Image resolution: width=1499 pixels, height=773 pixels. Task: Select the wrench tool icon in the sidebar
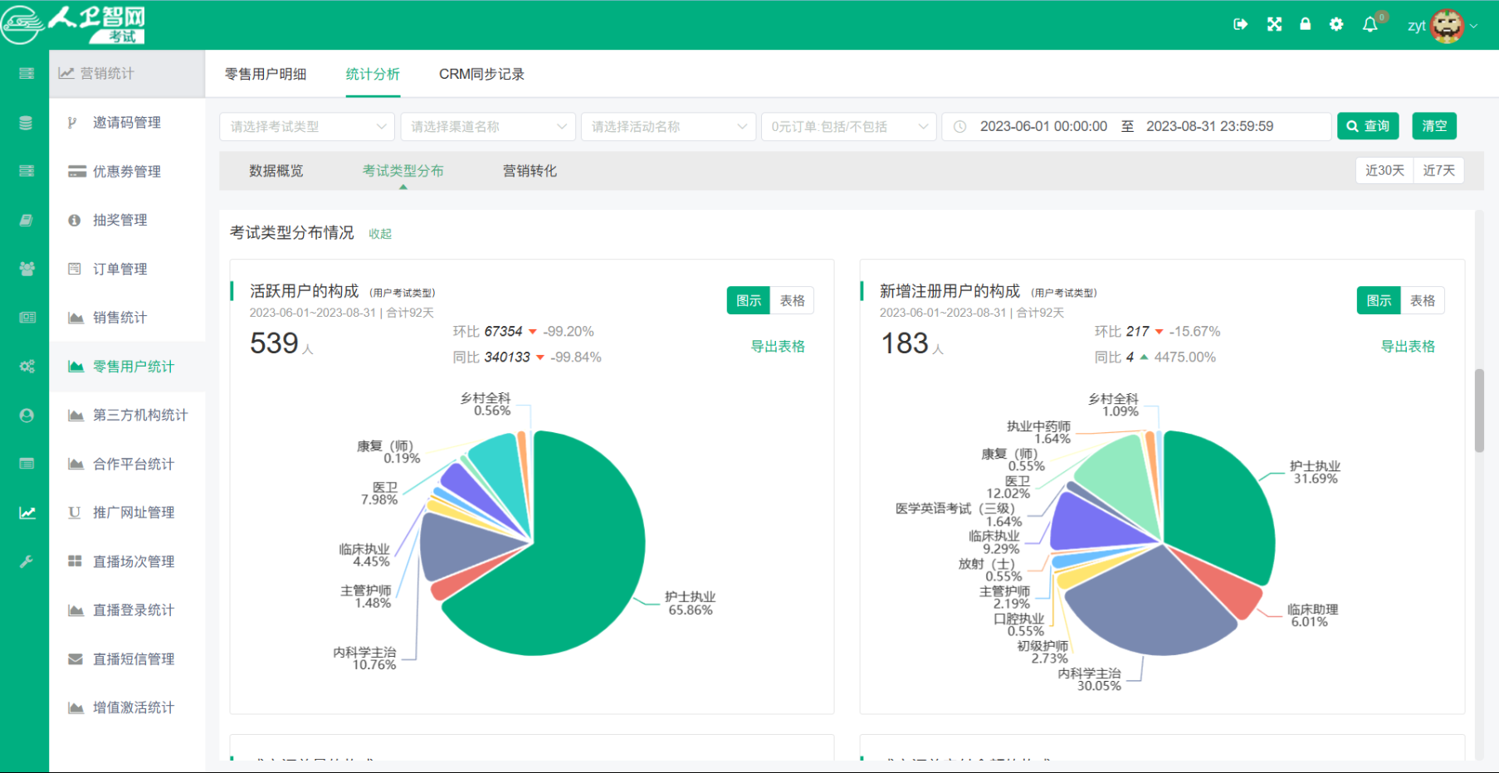point(26,562)
